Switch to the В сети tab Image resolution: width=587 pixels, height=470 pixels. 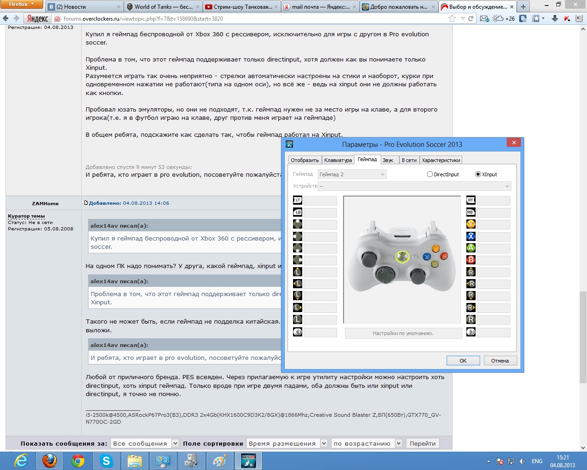(409, 160)
